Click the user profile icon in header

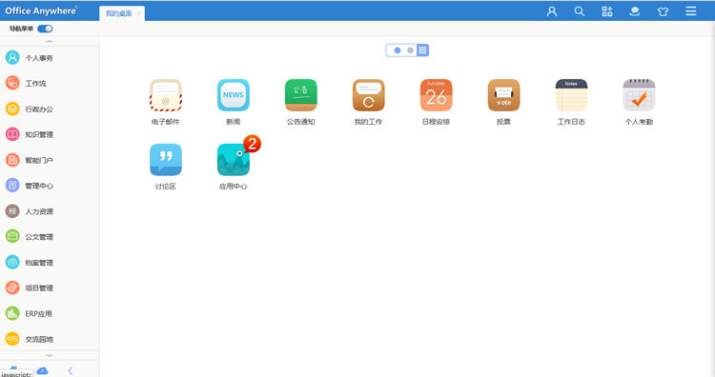[552, 11]
